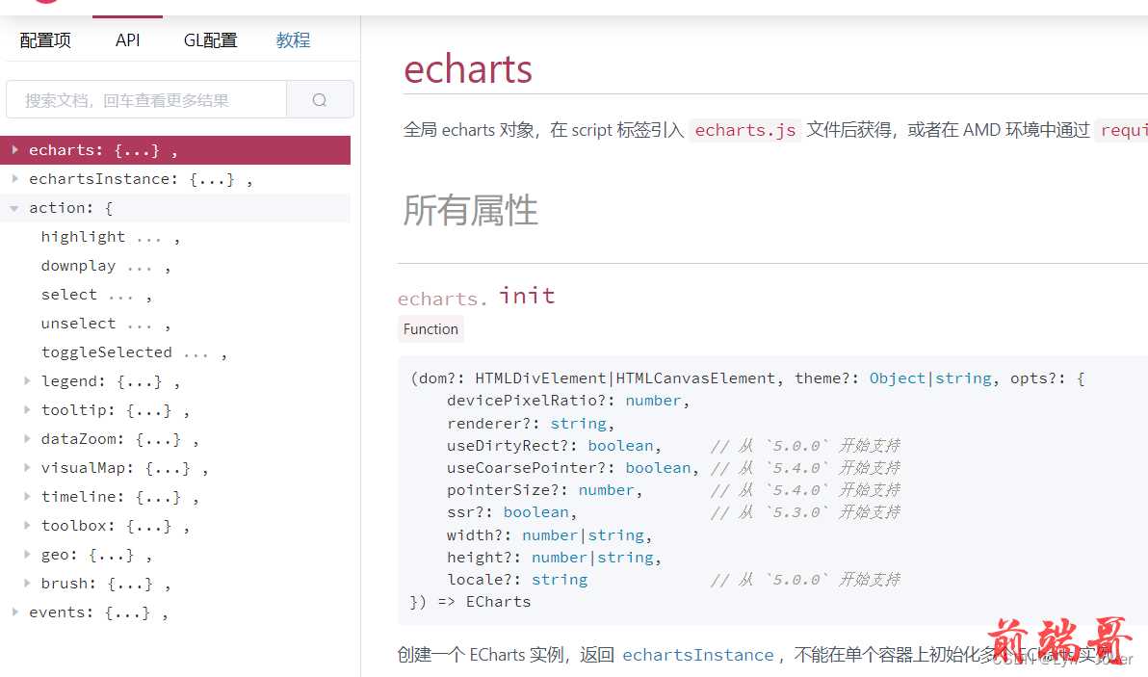Open the 教程 tab

click(x=293, y=40)
